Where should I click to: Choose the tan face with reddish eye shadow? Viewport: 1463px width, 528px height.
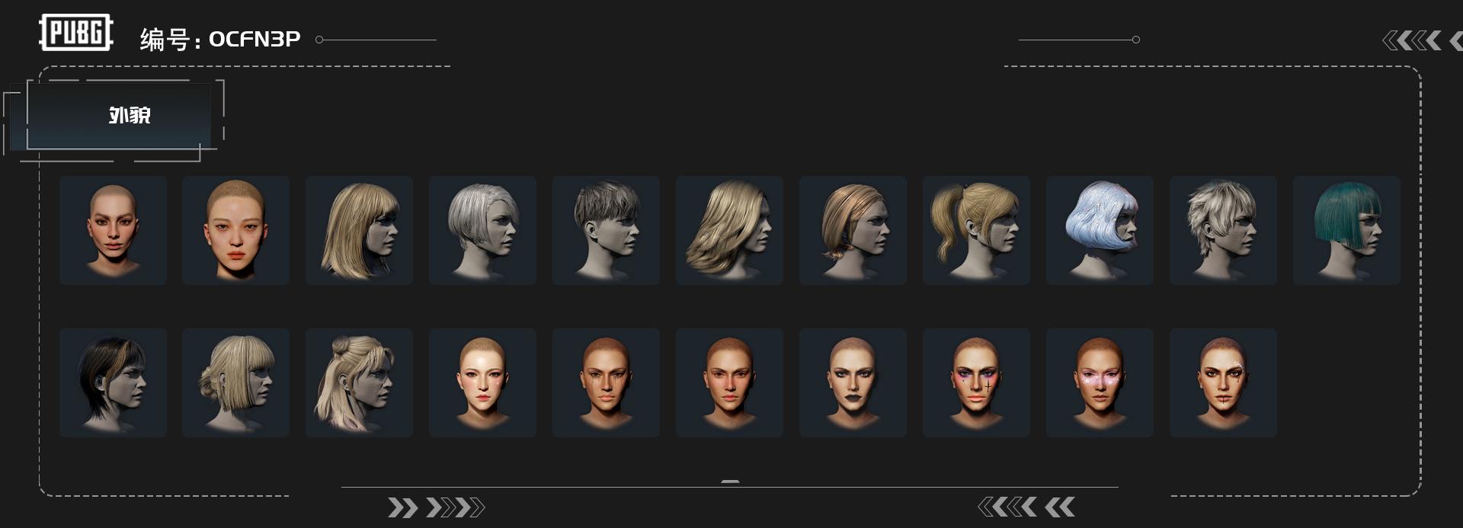[729, 382]
